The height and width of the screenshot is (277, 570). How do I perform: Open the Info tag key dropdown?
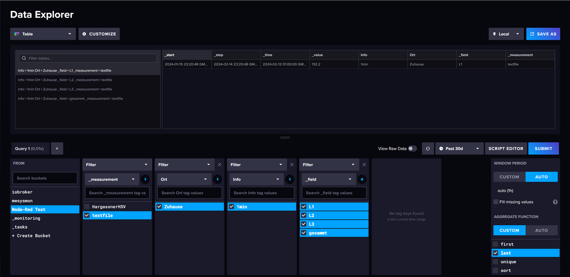[x=256, y=179]
